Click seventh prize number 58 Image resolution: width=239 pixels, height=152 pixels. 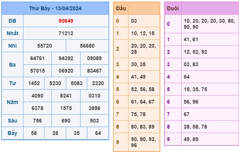(x=34, y=133)
